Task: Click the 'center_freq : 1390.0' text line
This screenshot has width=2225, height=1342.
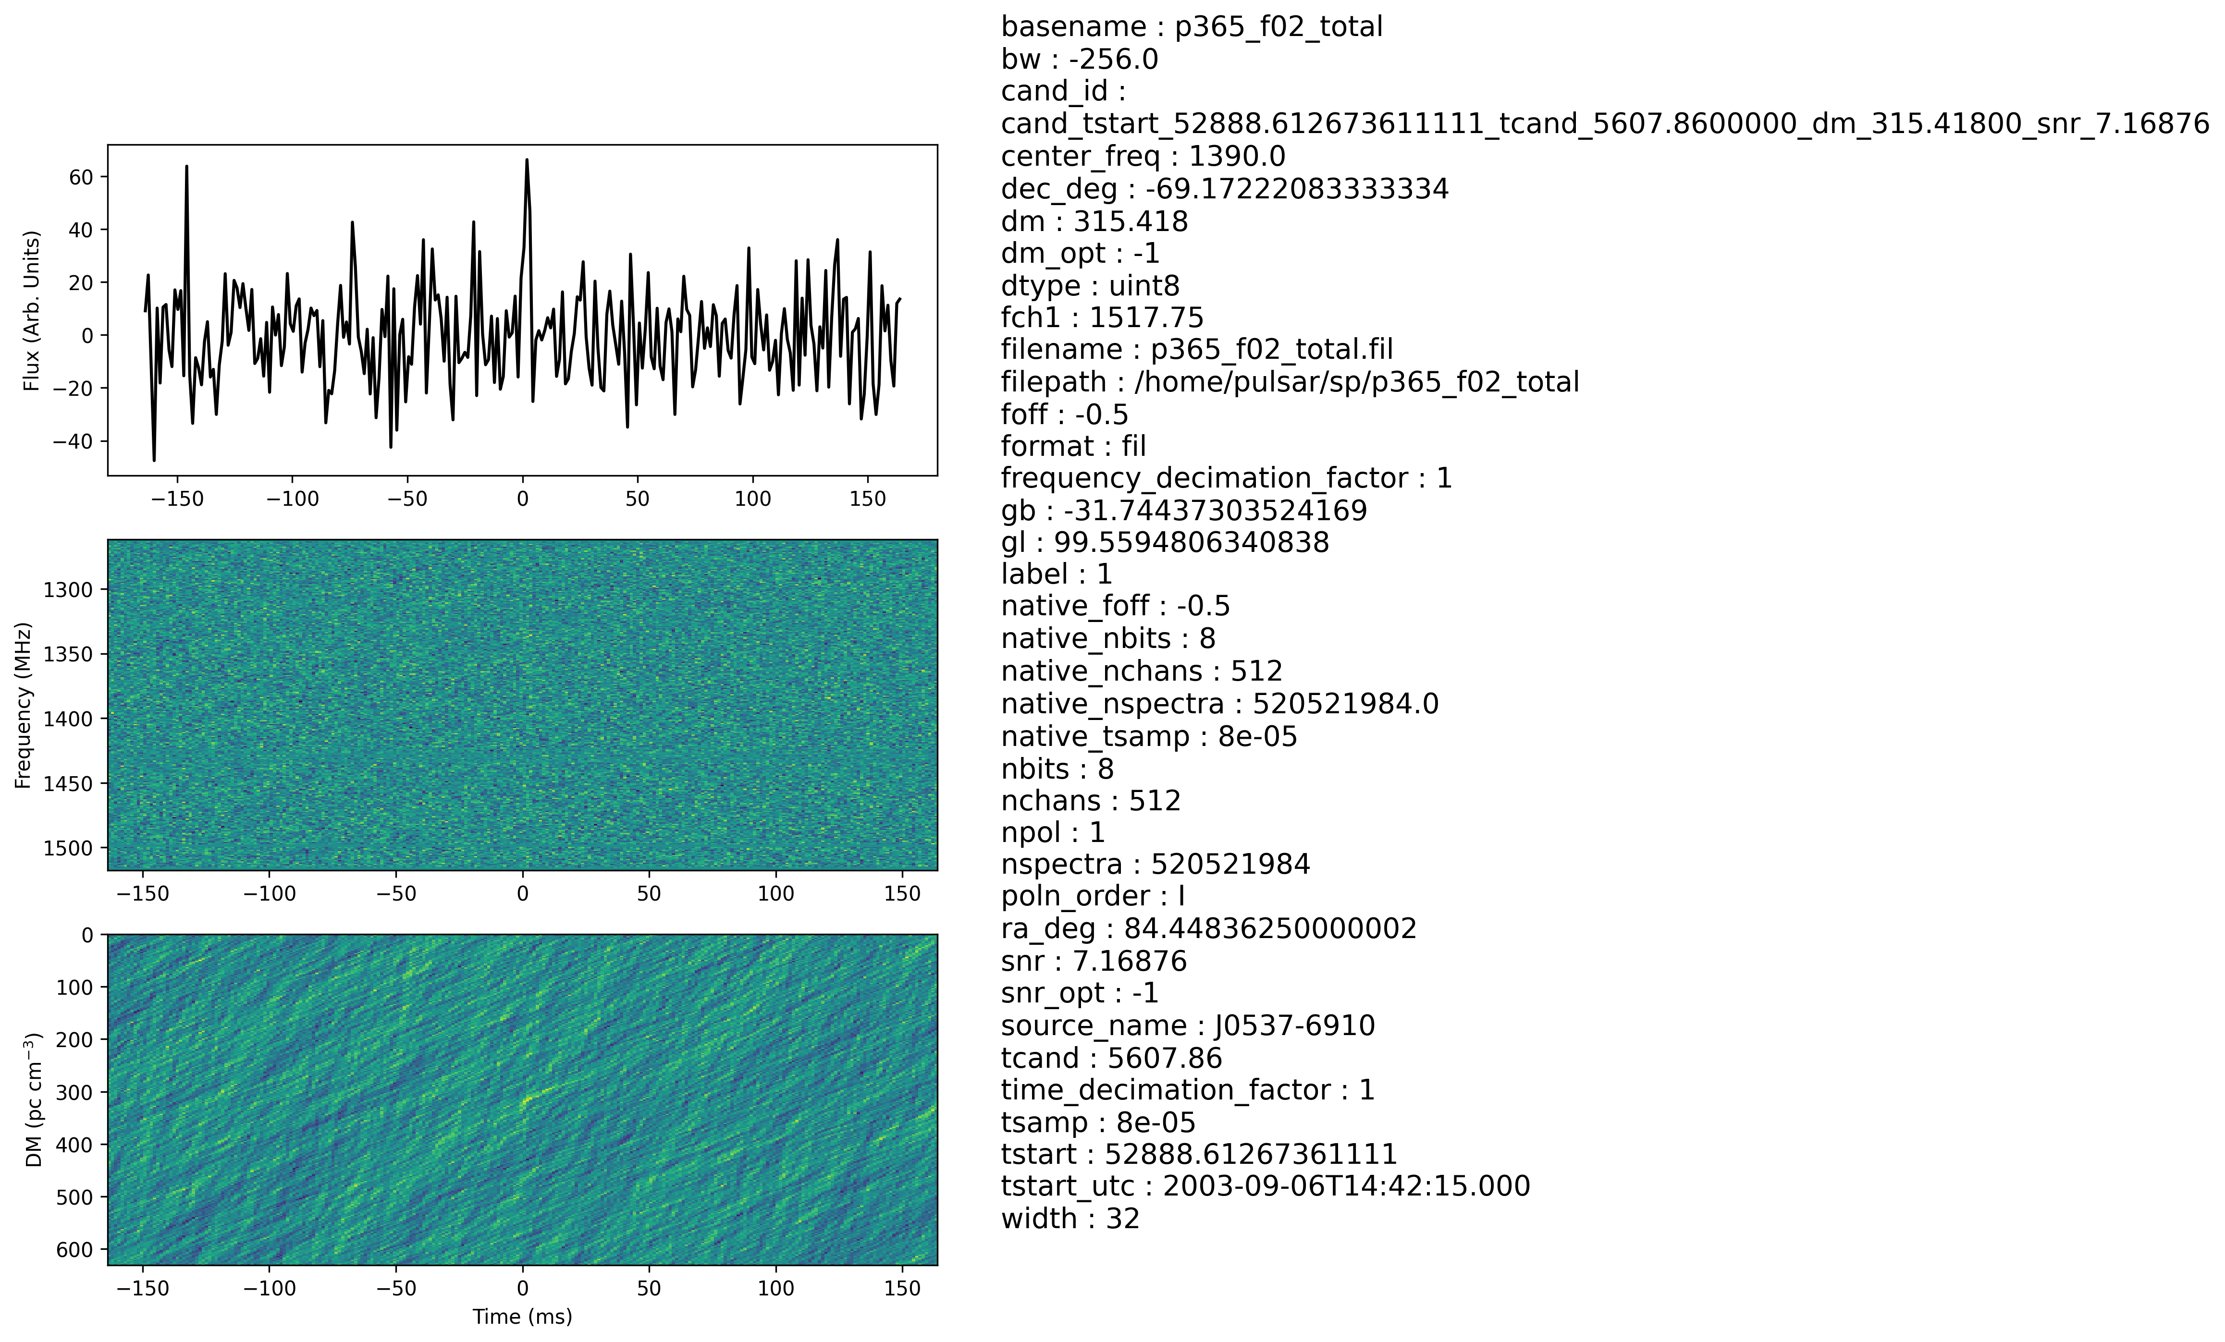Action: point(1143,156)
